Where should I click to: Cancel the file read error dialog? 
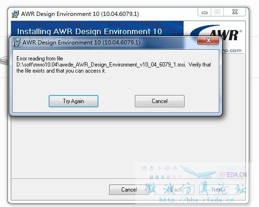click(x=160, y=101)
